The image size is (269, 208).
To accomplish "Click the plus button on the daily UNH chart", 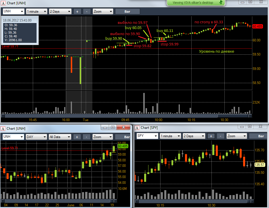I will (77, 137).
